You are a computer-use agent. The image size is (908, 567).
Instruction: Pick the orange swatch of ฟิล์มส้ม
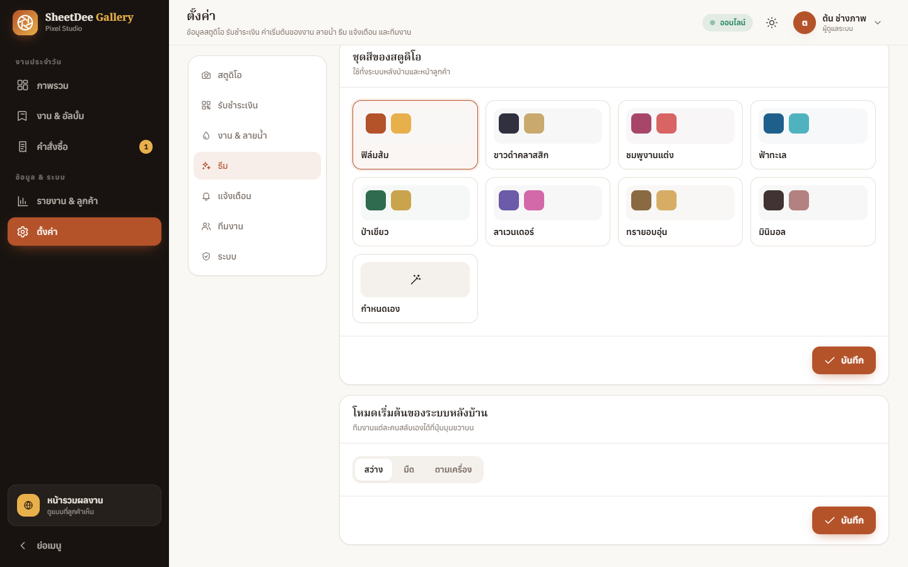pos(376,123)
